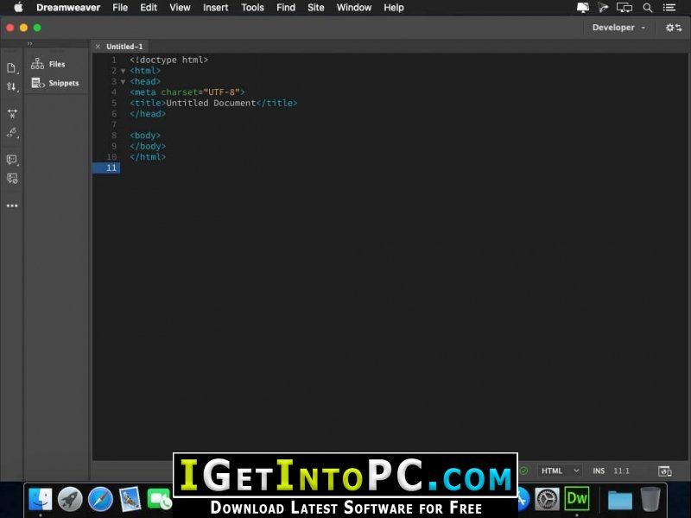Expand the collapsed panels double-arrow
Screen dimensions: 691x518
coord(29,43)
